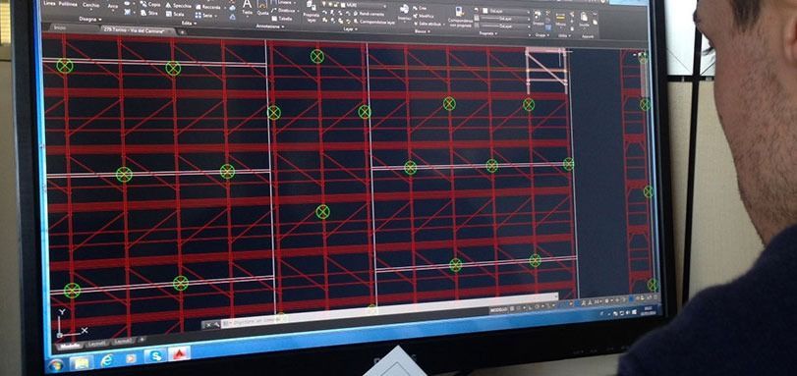Expand the Edita panel

click(x=189, y=24)
